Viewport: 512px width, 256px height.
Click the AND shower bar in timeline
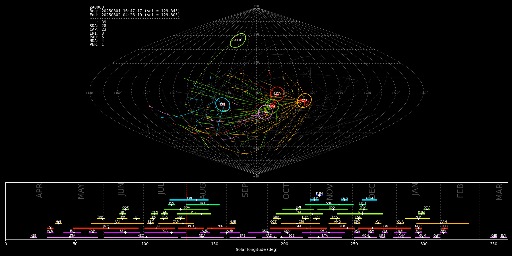click(x=329, y=205)
